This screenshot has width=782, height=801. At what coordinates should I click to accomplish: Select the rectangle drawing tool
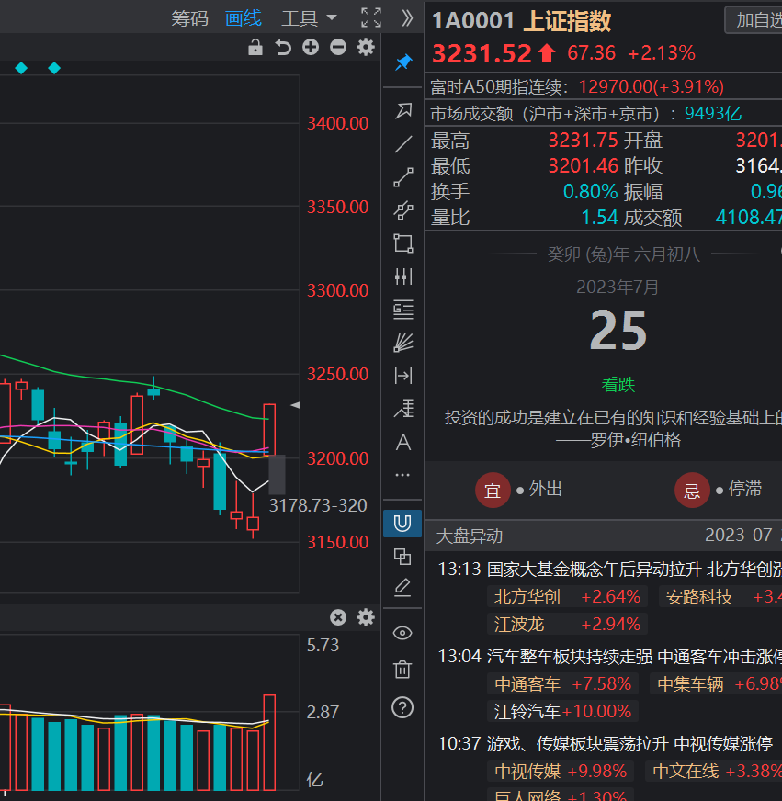point(402,243)
